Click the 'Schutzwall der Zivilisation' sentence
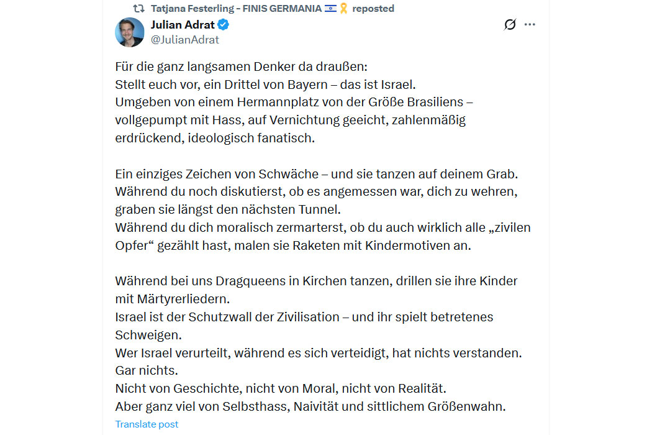Screen dimensions: 652x435 coord(304,326)
